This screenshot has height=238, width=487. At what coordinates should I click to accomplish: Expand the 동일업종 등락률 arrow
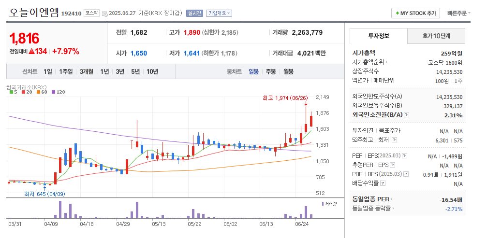tap(393, 209)
